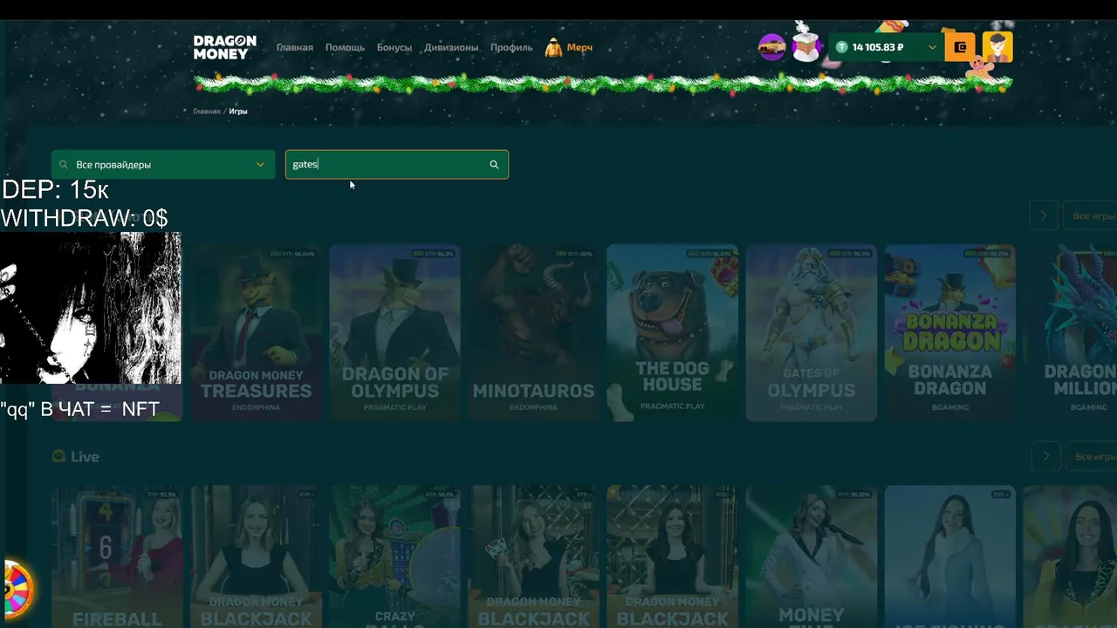Open The Dog House game
Viewport: 1117px width, 628px height.
672,332
